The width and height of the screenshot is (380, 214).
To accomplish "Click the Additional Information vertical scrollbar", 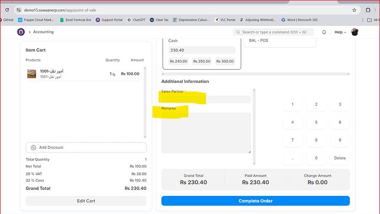I will pos(254,127).
